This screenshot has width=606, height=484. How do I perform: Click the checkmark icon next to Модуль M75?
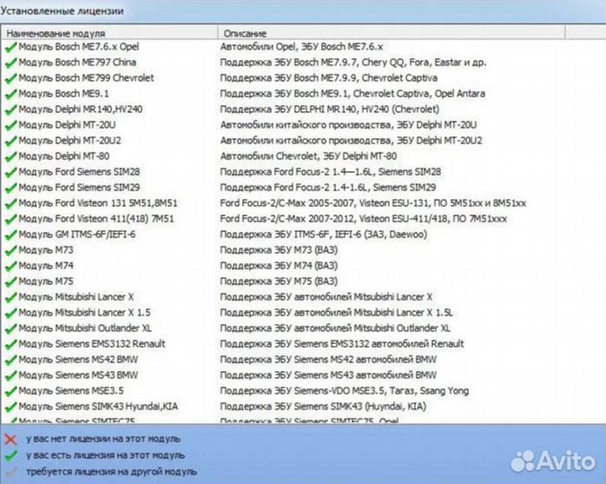pyautogui.click(x=11, y=281)
